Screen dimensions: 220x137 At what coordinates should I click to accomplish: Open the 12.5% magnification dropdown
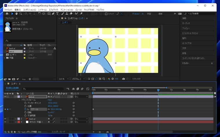pos(63,79)
